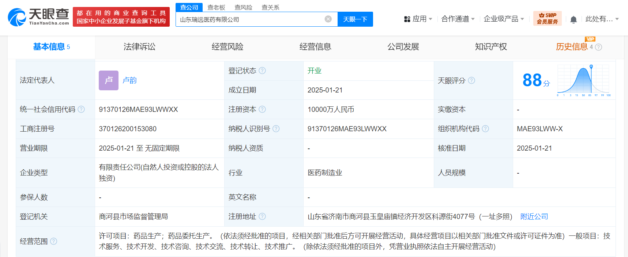Click help icon next to 天眼评分

coord(471,80)
